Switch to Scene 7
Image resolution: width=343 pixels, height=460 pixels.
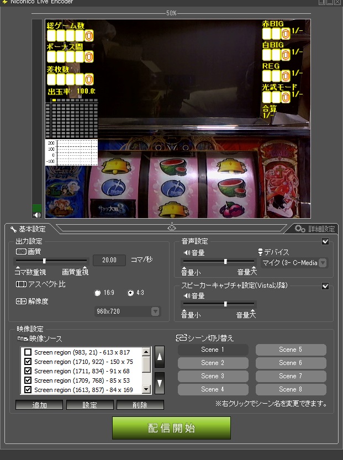pos(291,376)
